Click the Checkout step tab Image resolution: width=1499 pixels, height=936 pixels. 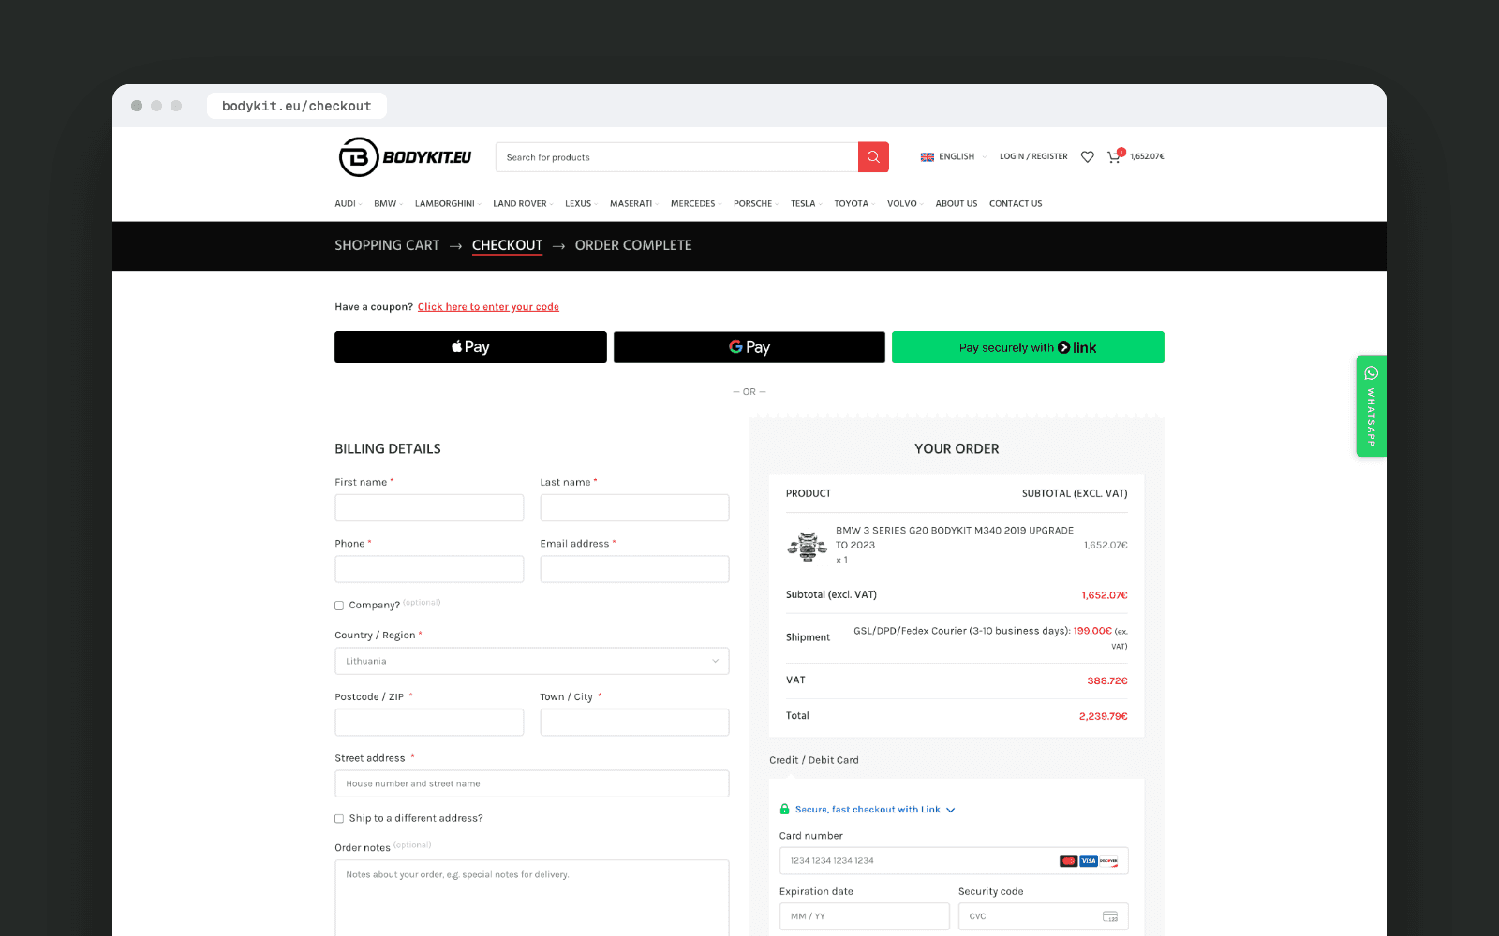click(x=507, y=245)
